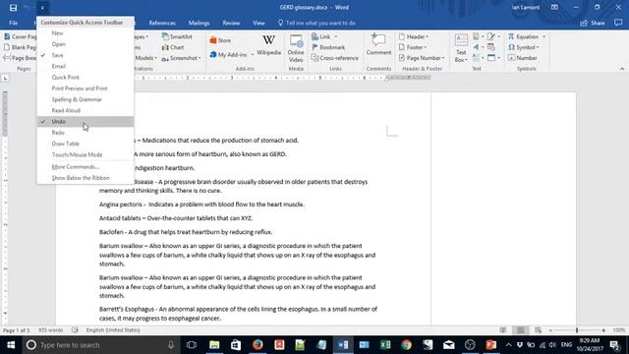
Task: Click the Equation pi icon
Action: coord(511,36)
